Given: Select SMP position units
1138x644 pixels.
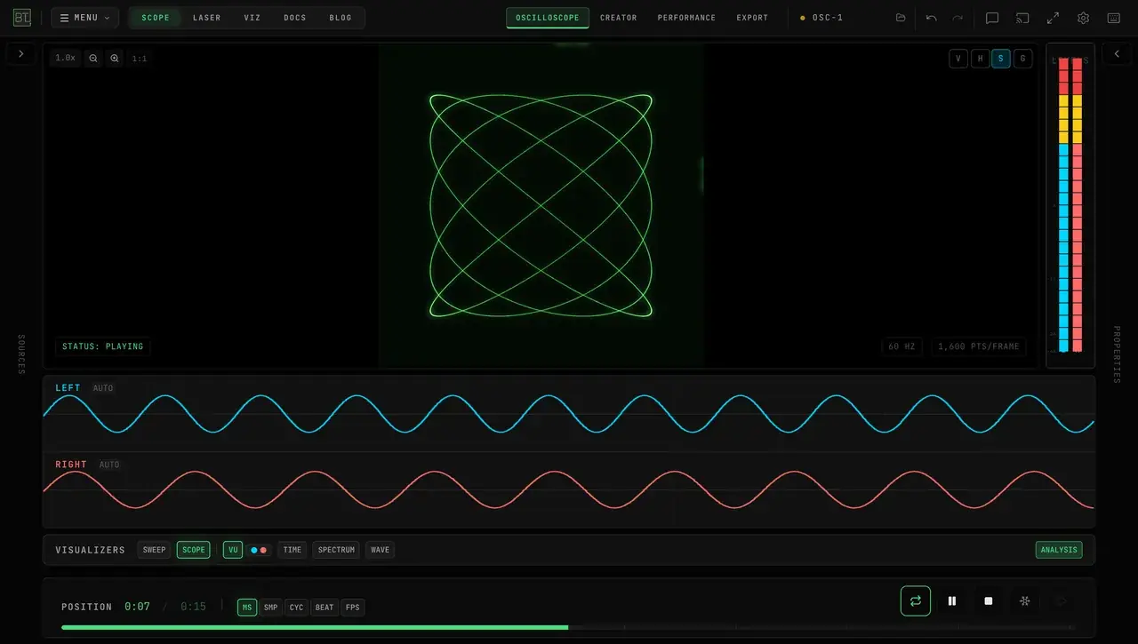Looking at the screenshot, I should tap(271, 608).
